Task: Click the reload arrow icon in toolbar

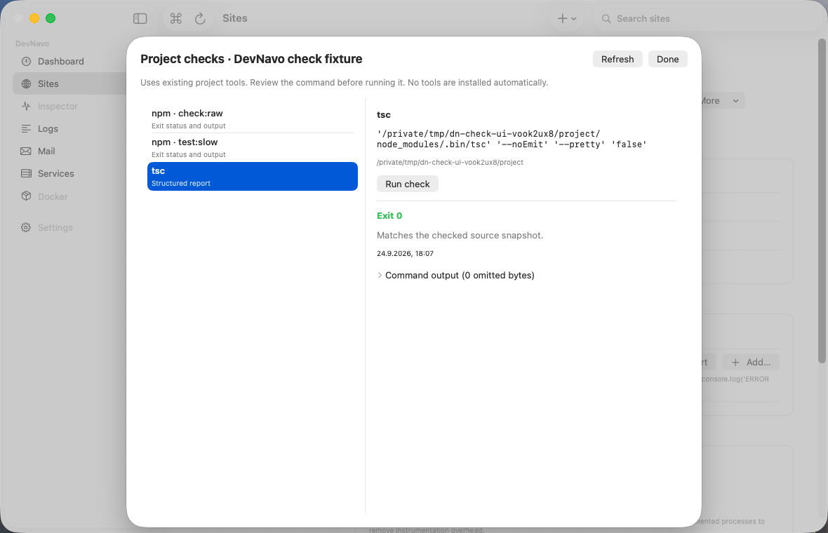Action: click(200, 18)
